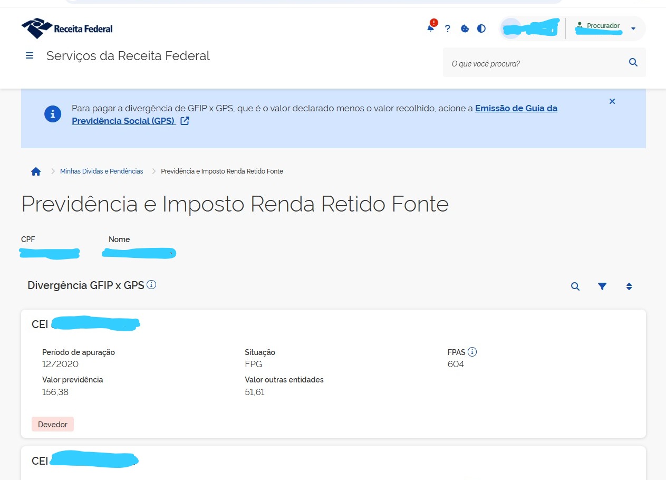Click the Devedor status tag
The width and height of the screenshot is (666, 480).
pyautogui.click(x=53, y=424)
